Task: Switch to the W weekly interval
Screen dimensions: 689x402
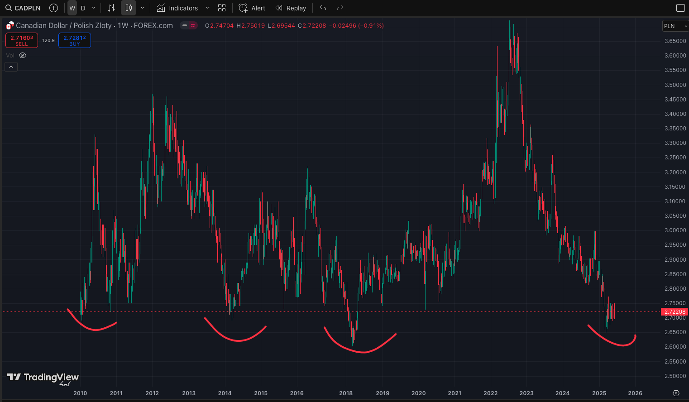Action: 72,8
